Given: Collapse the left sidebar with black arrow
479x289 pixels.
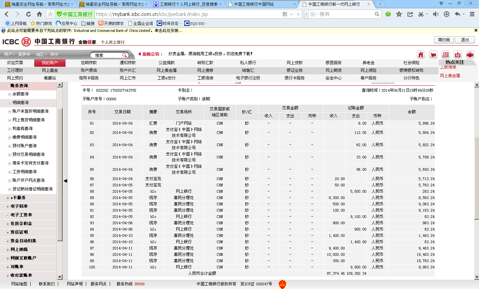Looking at the screenshot, I should (66, 181).
